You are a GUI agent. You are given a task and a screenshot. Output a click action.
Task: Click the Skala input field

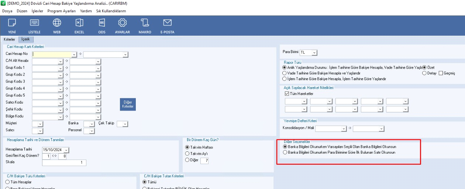[64, 163]
